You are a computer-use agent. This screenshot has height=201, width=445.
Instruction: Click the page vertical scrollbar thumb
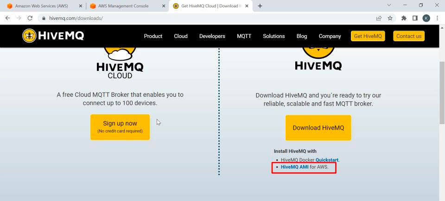click(442, 92)
